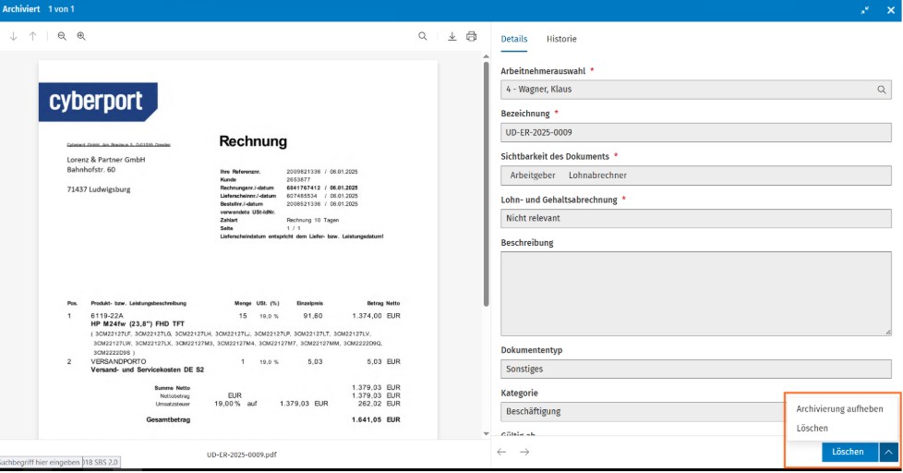
Task: Click the Rechnungsnr. value 6041767412
Action: (x=303, y=188)
